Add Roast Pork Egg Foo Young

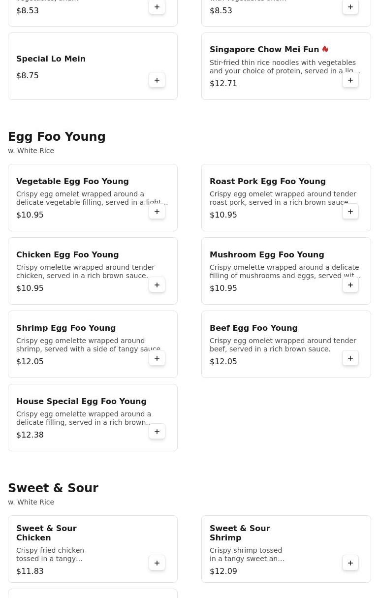[350, 212]
